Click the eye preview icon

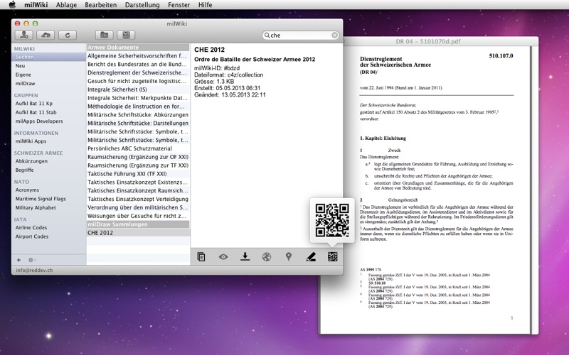(223, 257)
